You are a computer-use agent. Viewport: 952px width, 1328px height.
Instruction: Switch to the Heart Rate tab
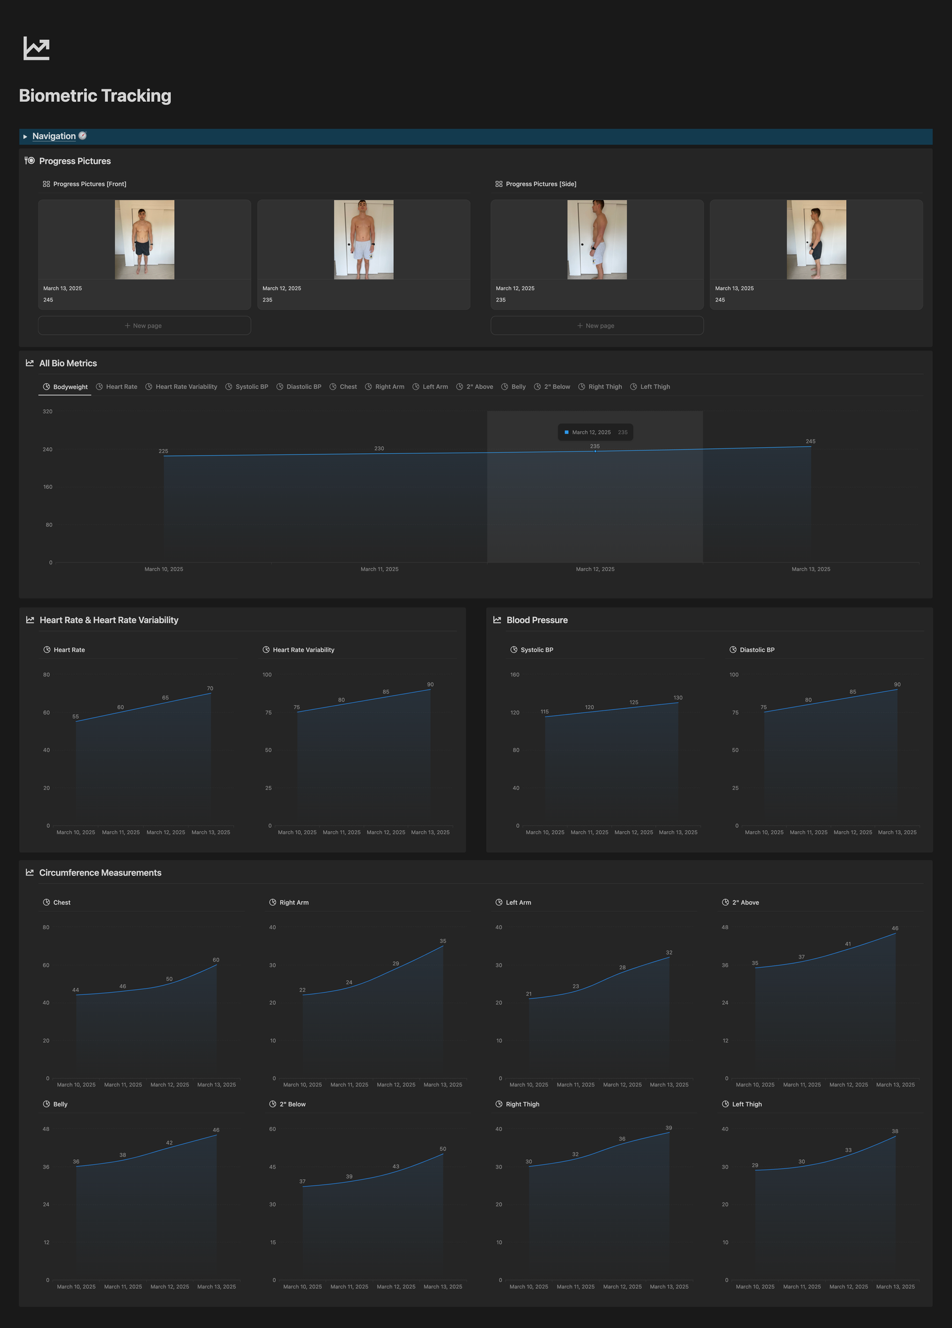[x=117, y=387]
